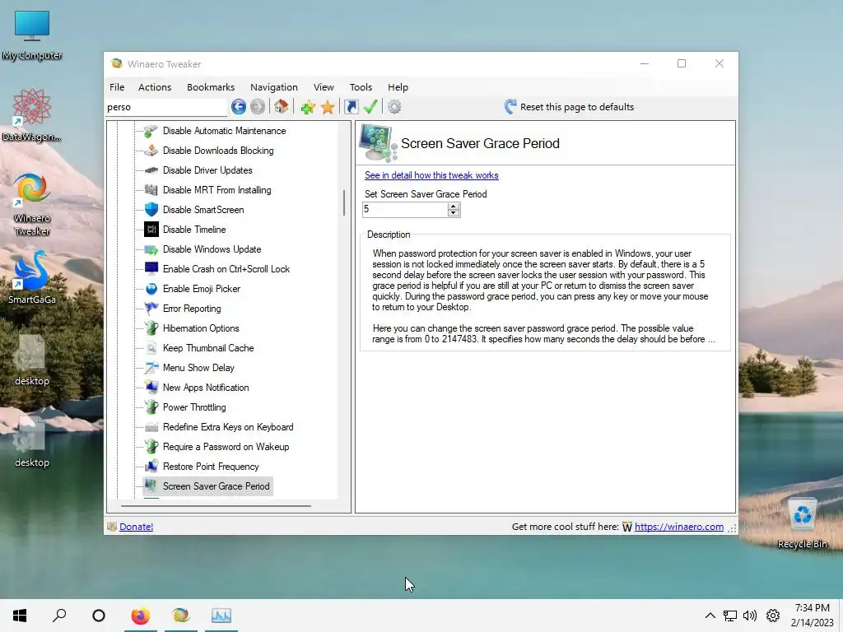
Task: Select Disable Automatic Maintenance tree item
Action: coord(224,131)
